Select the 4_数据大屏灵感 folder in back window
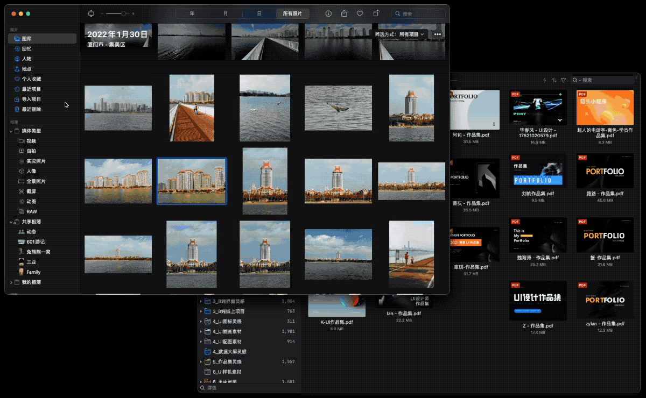646x398 pixels. (x=248, y=352)
